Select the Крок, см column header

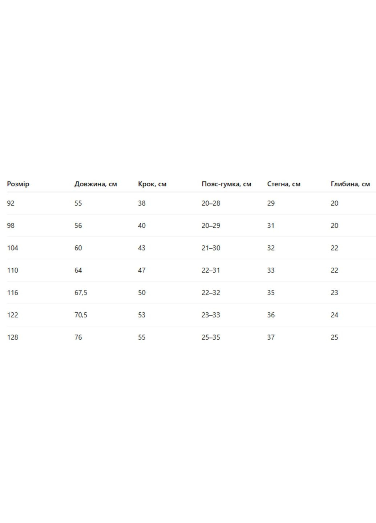coord(152,184)
